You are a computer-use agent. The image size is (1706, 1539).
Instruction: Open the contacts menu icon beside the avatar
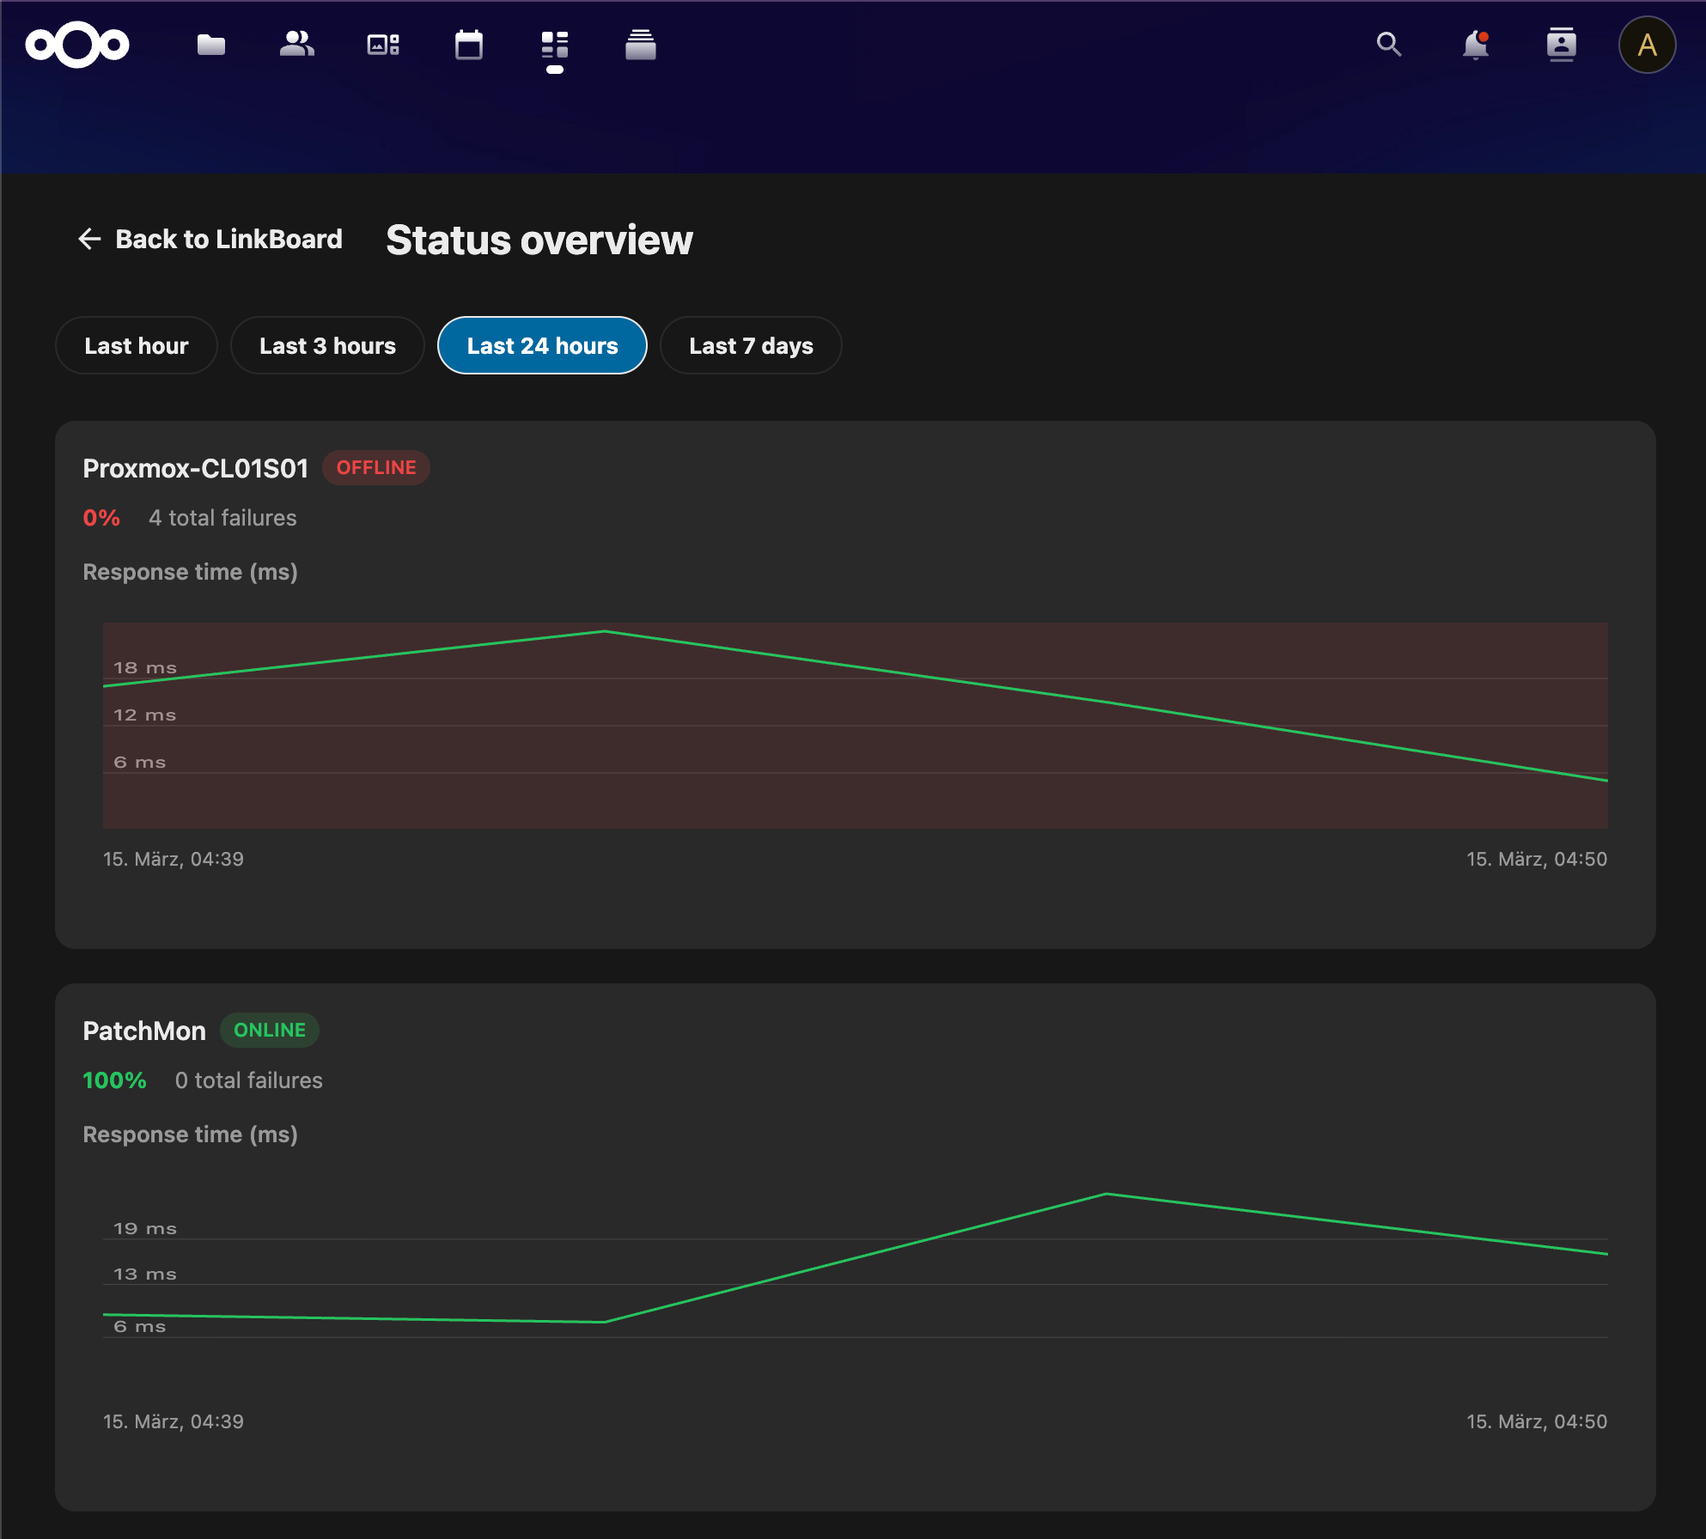tap(1562, 45)
